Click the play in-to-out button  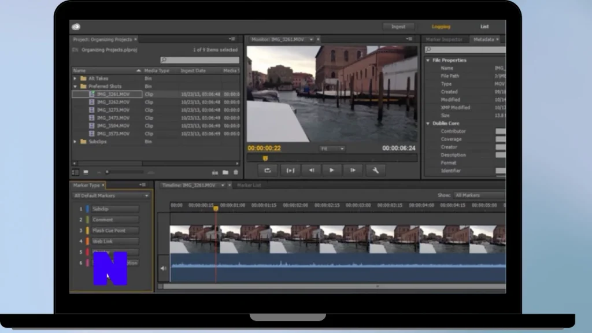290,171
